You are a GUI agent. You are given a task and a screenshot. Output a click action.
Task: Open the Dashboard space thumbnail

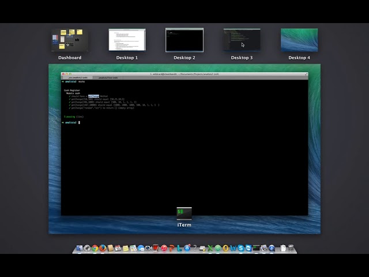[x=70, y=40]
